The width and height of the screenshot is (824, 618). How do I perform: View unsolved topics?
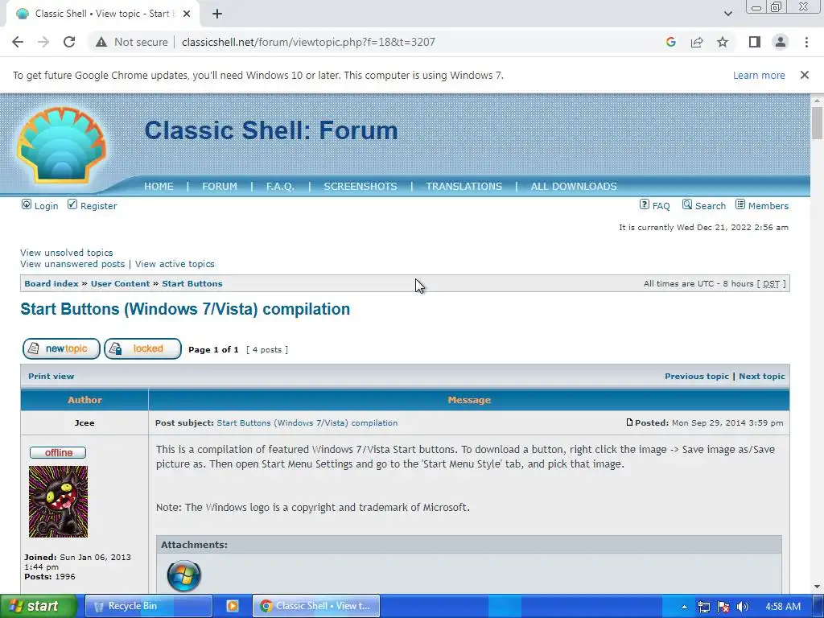[x=66, y=253]
